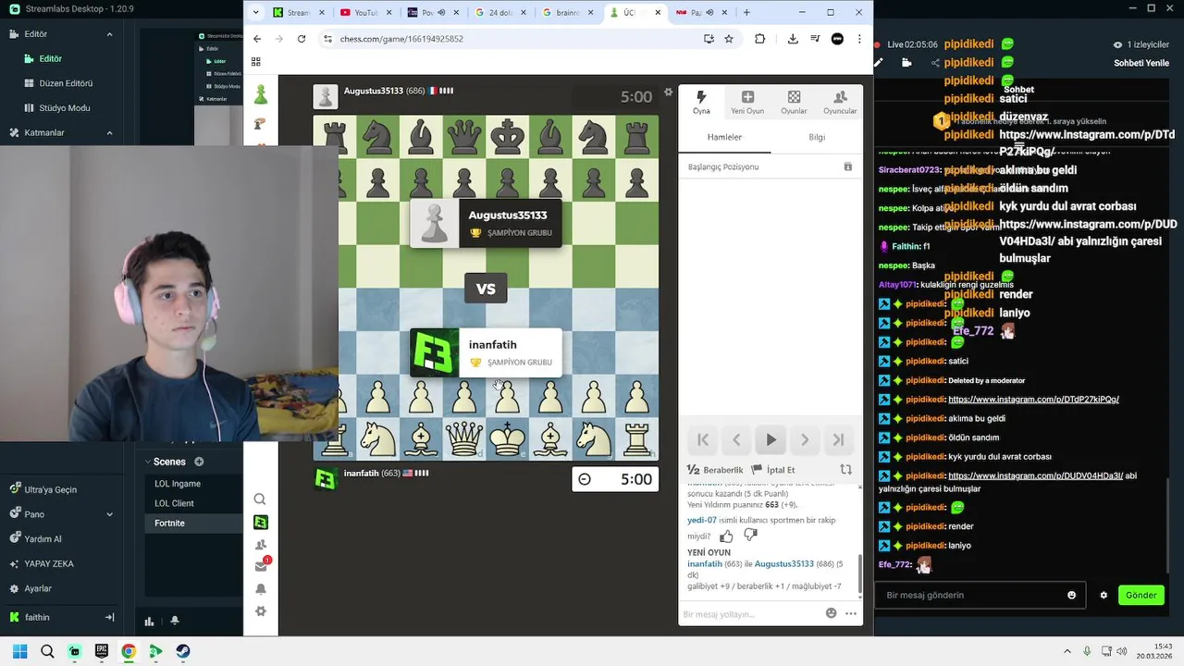The height and width of the screenshot is (666, 1184).
Task: Collapse the Katmanlar section in Streamlabs
Action: tap(109, 132)
